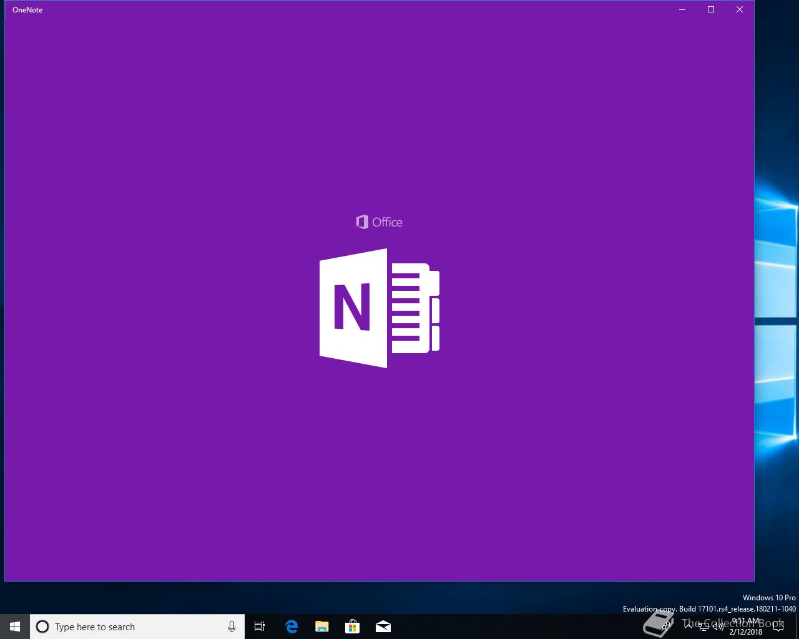Close the OneNote window
The width and height of the screenshot is (799, 639).
click(x=740, y=9)
